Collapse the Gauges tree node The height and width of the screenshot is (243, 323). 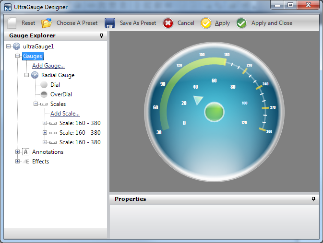18,56
